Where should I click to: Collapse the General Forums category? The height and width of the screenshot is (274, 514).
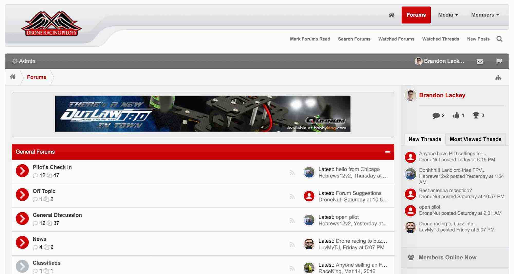pyautogui.click(x=388, y=152)
